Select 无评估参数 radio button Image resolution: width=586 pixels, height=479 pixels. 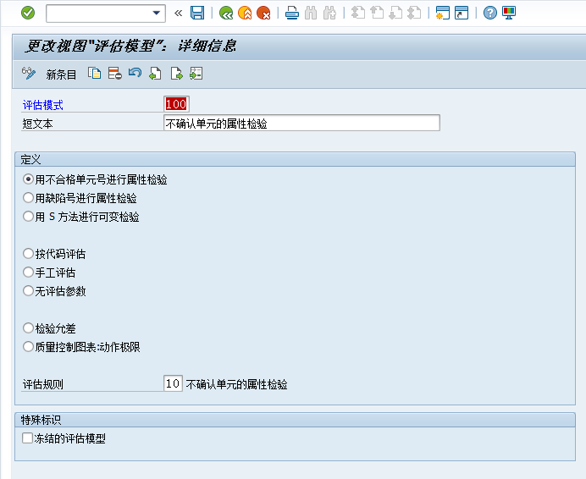pyautogui.click(x=28, y=290)
